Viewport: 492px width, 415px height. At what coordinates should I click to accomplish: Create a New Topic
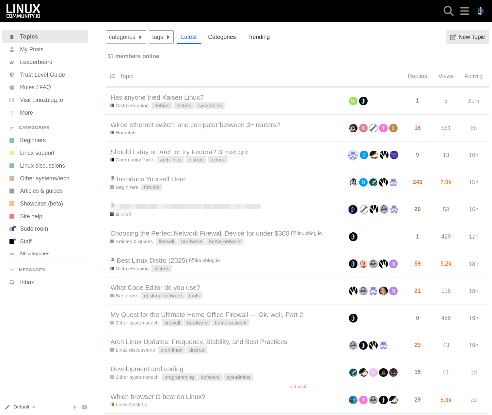(468, 37)
